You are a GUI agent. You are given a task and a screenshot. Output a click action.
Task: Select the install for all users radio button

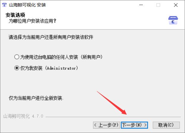17,57
